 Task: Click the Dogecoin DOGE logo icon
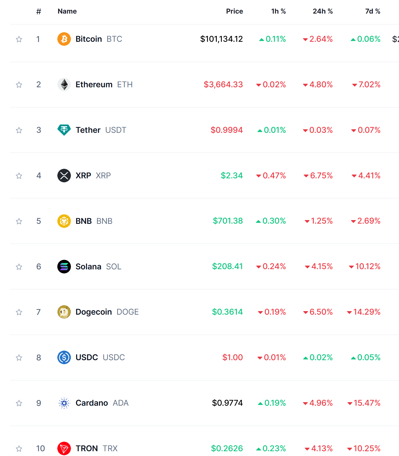click(64, 312)
